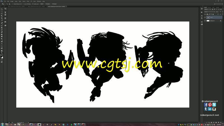
Task: Open the layer blend mode dropdown
Action: pos(210,12)
